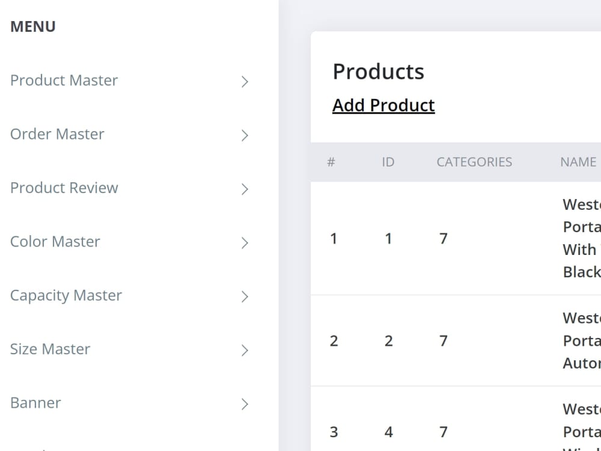Click the Banner chevron icon
The width and height of the screenshot is (601, 451).
(245, 404)
